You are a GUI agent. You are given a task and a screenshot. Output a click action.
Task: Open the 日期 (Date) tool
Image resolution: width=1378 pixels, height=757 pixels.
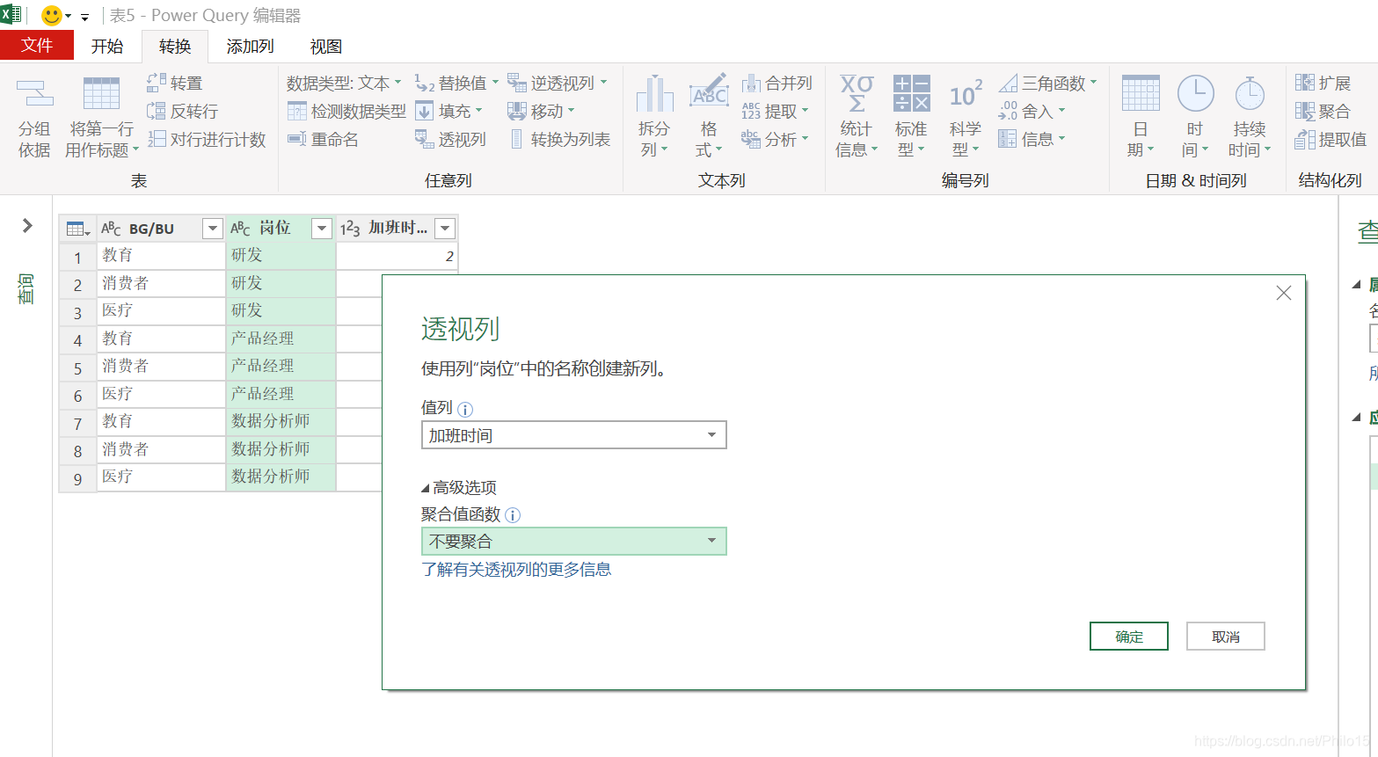point(1140,114)
